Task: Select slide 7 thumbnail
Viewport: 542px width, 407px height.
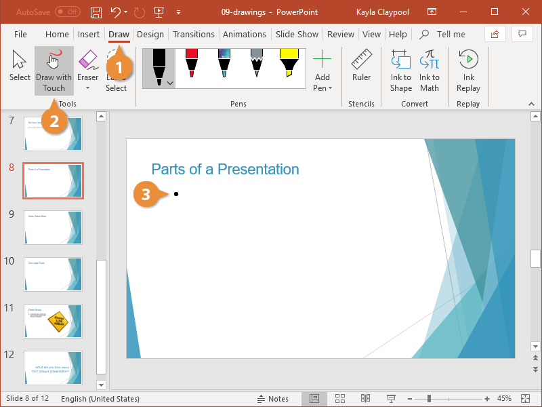Action: coord(53,134)
